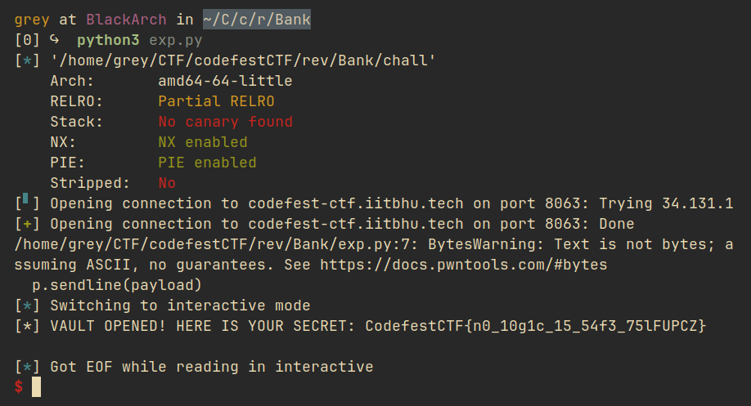This screenshot has width=751, height=406.
Task: Click the [0] exit status indicator
Action: 27,40
